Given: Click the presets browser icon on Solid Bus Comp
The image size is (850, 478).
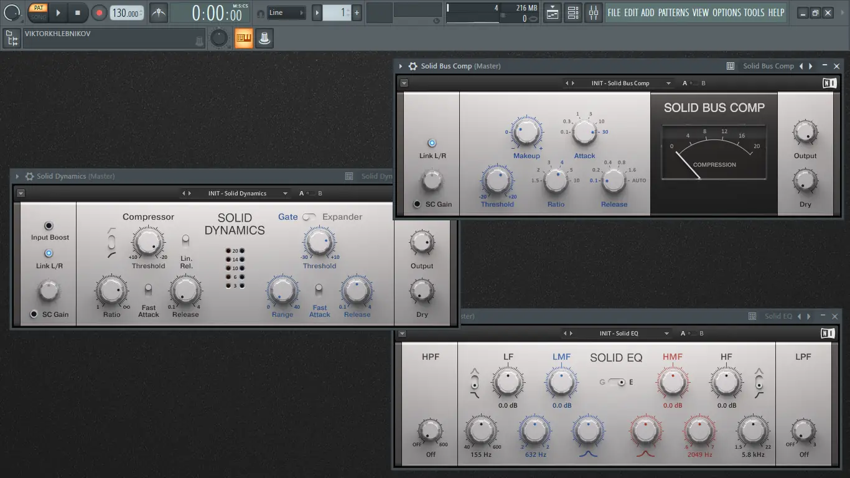Looking at the screenshot, I should coord(729,65).
